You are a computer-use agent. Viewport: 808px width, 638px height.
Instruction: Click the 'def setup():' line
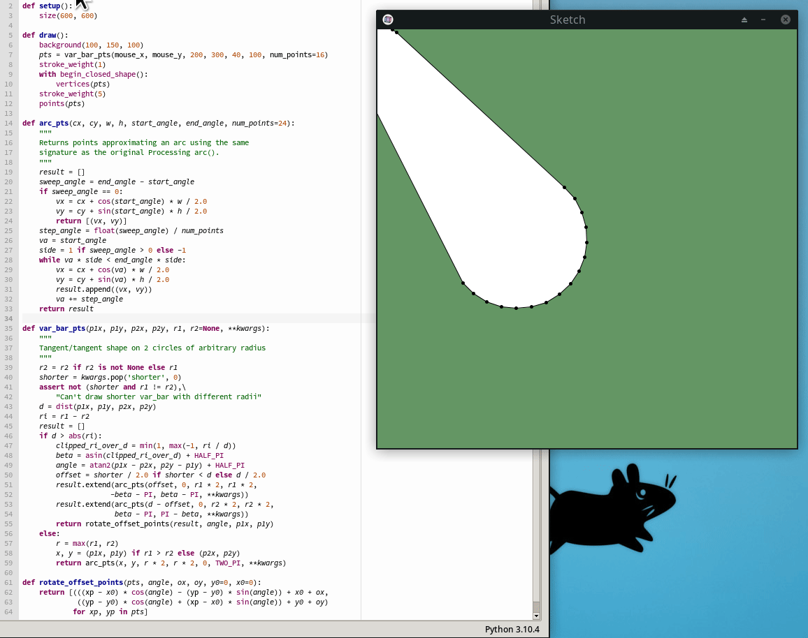point(47,6)
